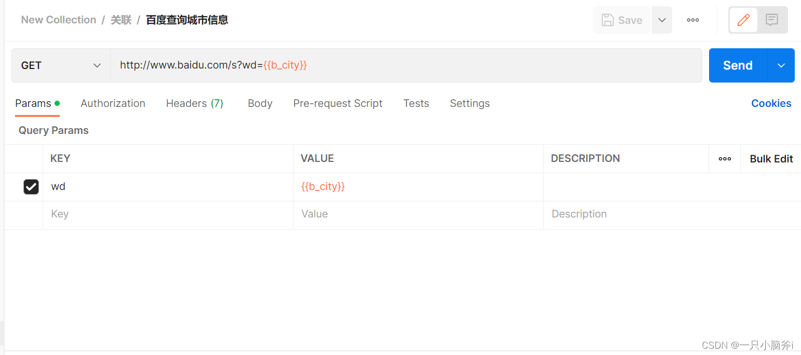Click the Bulk Edit button
The image size is (801, 355).
tap(771, 159)
